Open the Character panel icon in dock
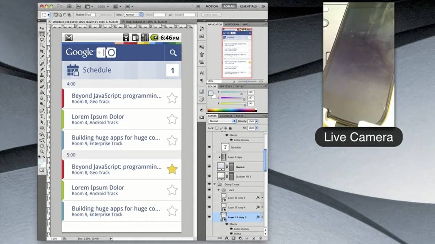Image resolution: width=435 pixels, height=244 pixels. click(x=202, y=73)
